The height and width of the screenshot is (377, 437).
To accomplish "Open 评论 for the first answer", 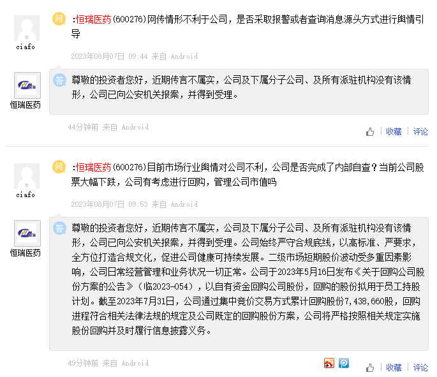I will coord(420,131).
